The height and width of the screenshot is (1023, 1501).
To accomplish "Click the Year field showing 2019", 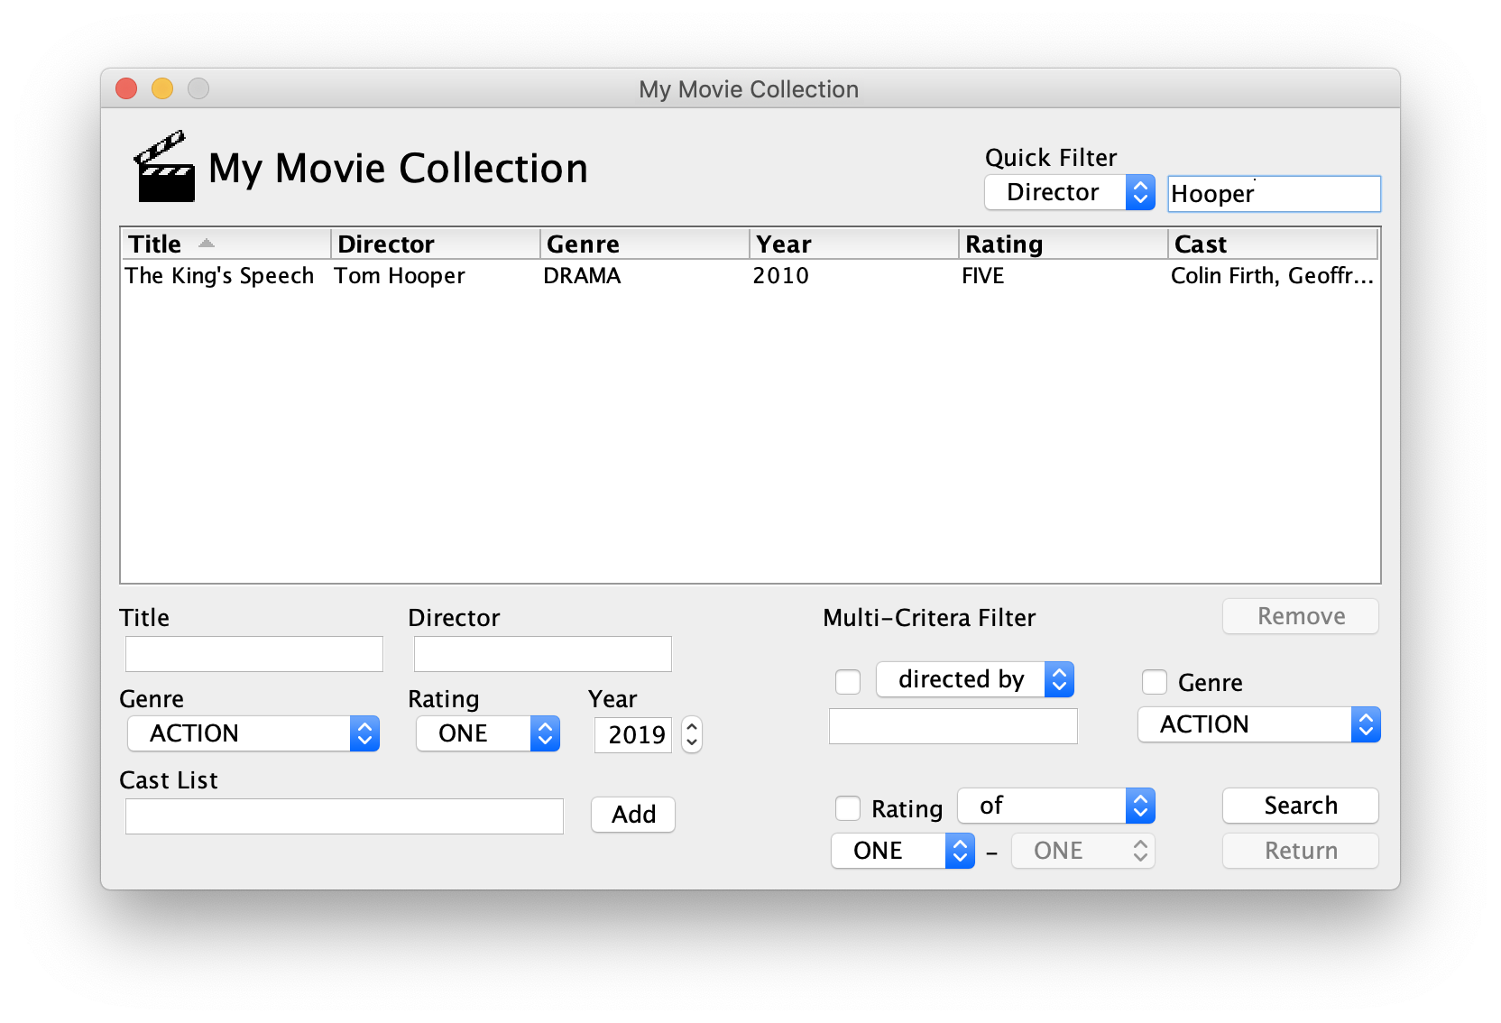I will click(x=633, y=735).
